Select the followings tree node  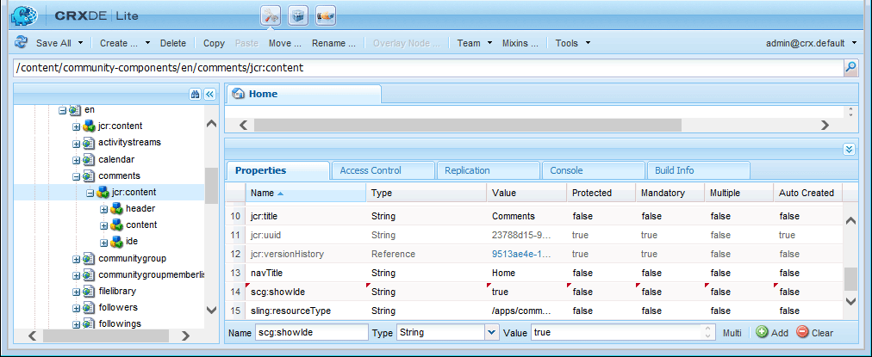[120, 323]
